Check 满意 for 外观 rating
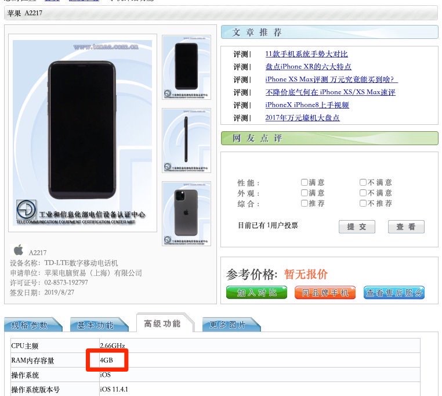Viewport: 442px width, 396px height. (304, 193)
